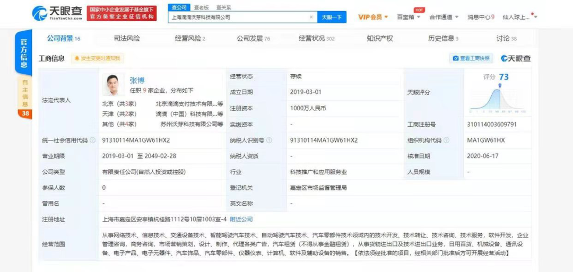The width and height of the screenshot is (573, 272).
Task: Click the official agency red banner
Action: 121,13
